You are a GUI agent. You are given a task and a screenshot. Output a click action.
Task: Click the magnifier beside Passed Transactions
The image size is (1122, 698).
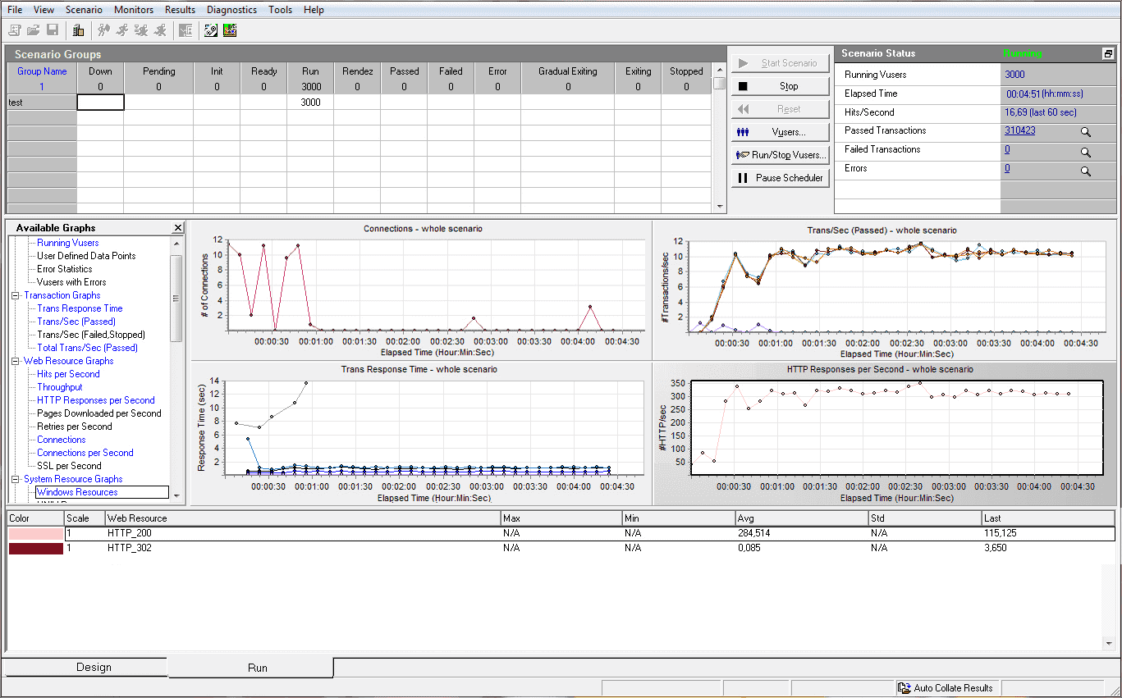1085,132
